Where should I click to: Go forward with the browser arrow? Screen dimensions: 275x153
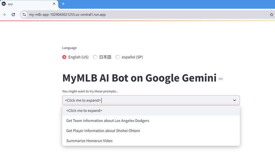4,15
